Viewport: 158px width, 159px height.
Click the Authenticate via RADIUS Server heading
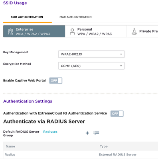pos(44,121)
